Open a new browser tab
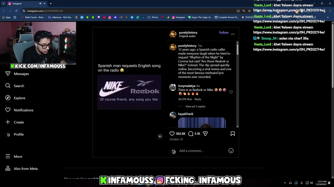334x187 pixels. coord(51,4)
